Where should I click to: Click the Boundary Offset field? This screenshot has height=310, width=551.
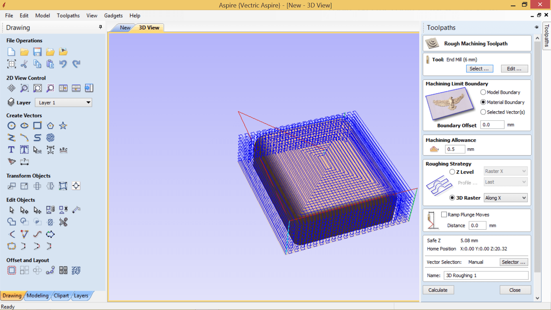click(492, 125)
